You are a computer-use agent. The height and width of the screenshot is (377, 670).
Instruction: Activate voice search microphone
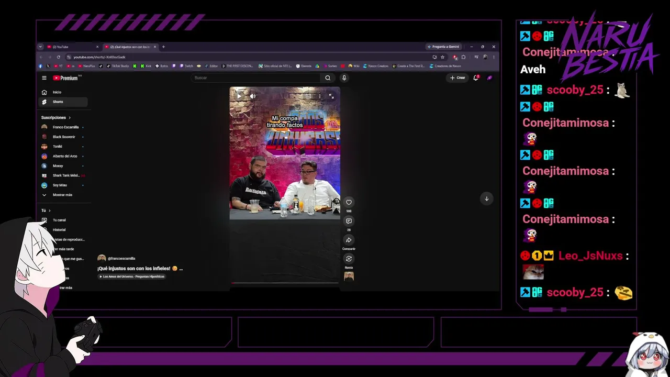pyautogui.click(x=344, y=77)
